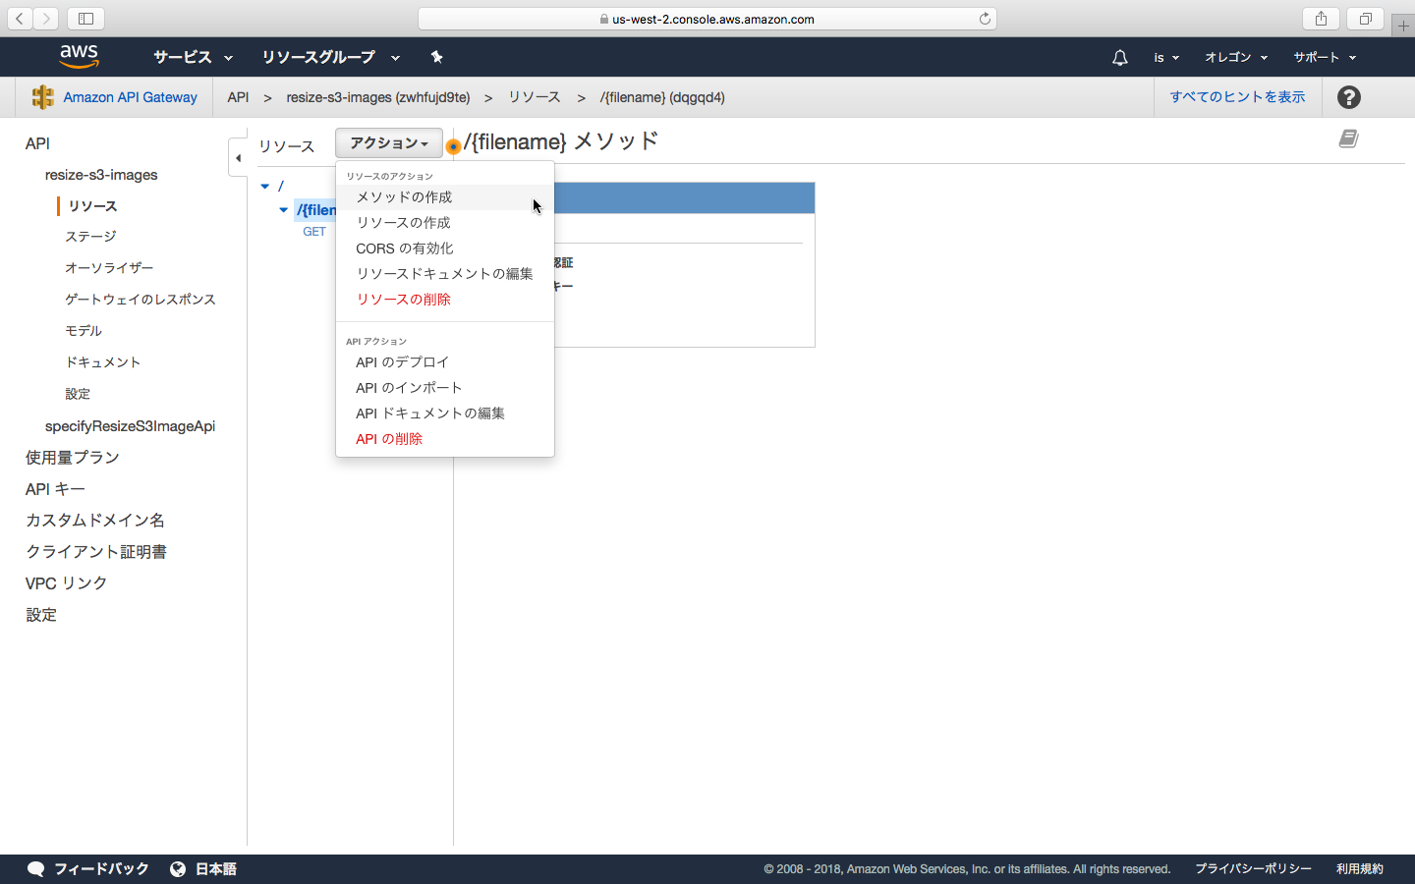
Task: Collapse the sidebar with the arrow handle
Action: point(238,157)
